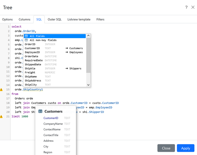Pick ShipAddress from the suggestion list

pyautogui.click(x=55, y=81)
